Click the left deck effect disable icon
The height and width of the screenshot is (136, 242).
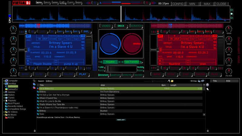pyautogui.click(x=89, y=68)
